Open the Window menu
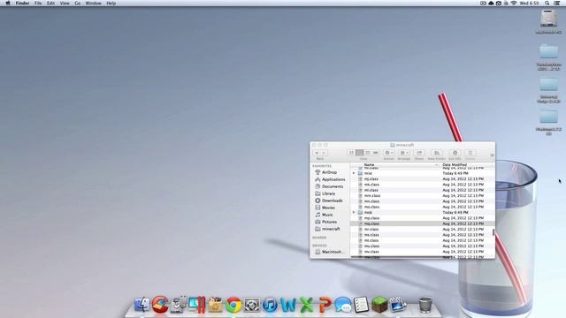The image size is (566, 318). [x=93, y=3]
